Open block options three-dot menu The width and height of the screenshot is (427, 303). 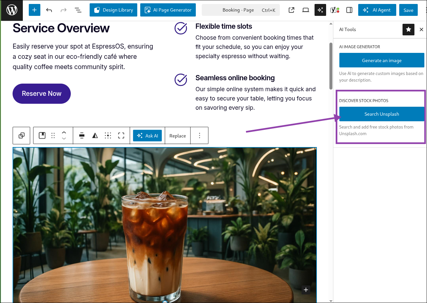pyautogui.click(x=199, y=135)
